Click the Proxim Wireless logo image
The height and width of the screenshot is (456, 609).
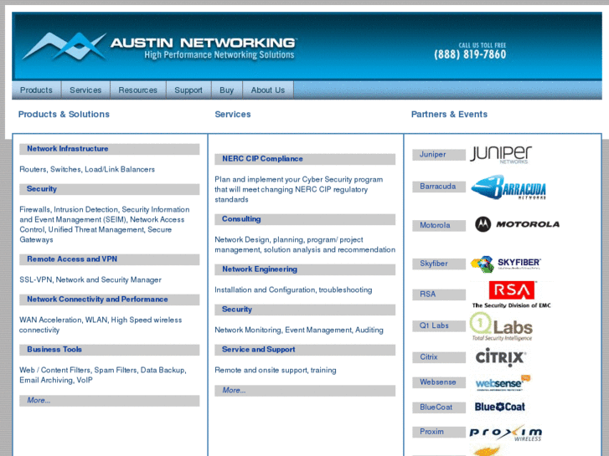pyautogui.click(x=506, y=433)
